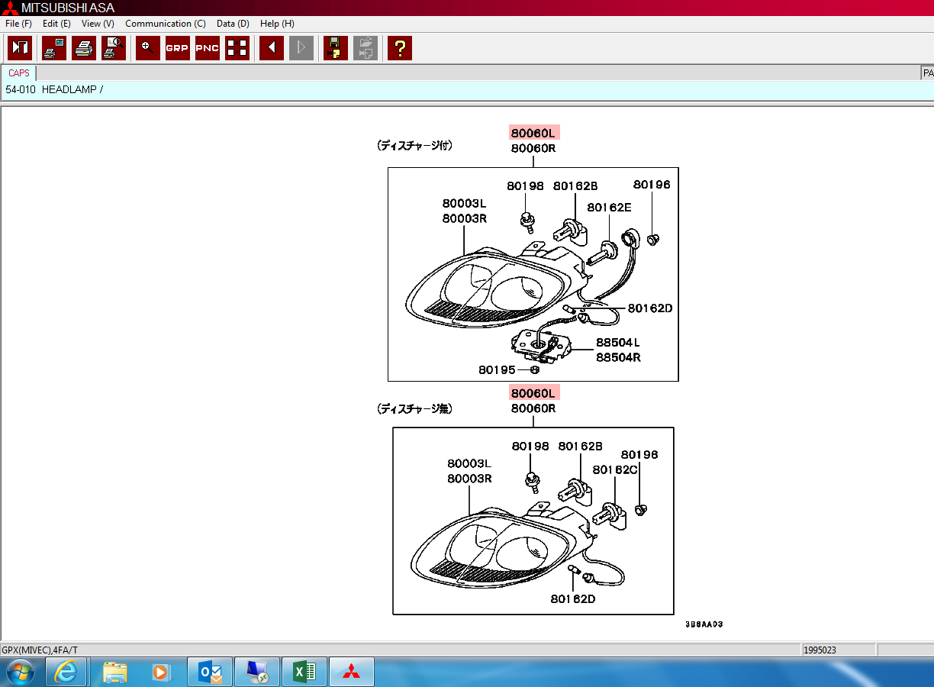Click the GRP group toolbar button

(178, 48)
